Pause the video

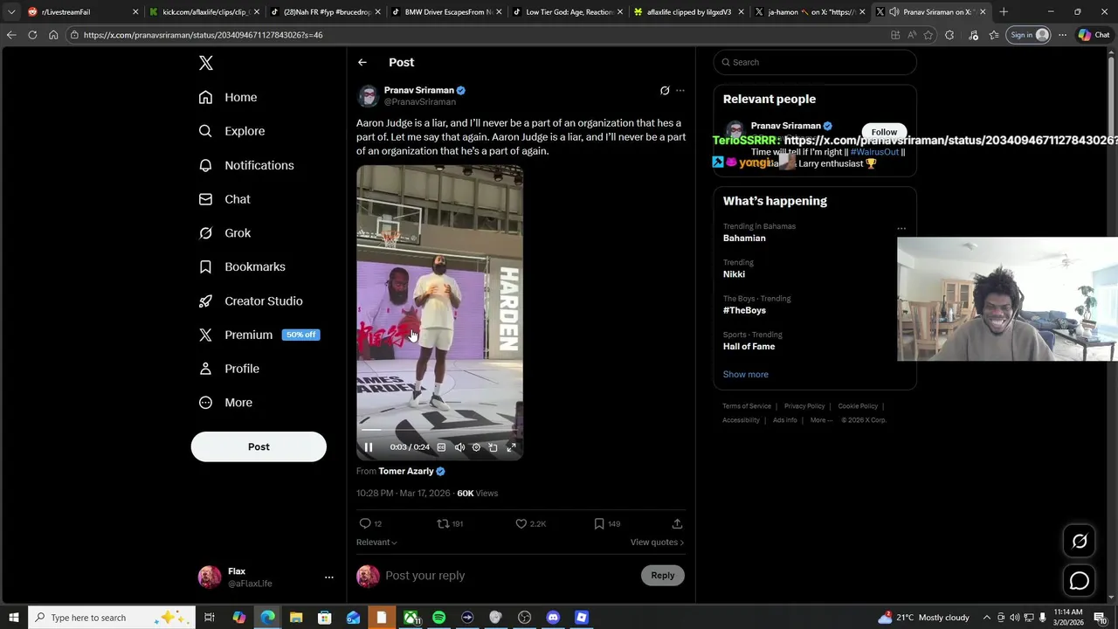click(x=369, y=447)
